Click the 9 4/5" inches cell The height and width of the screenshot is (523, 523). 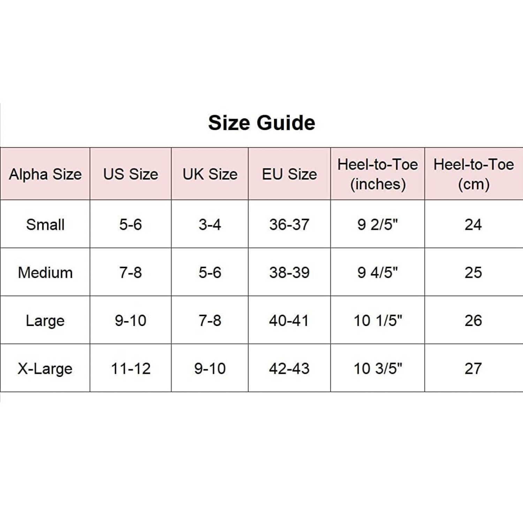[378, 273]
